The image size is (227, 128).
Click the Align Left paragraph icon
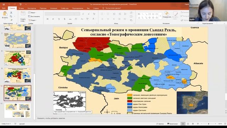(102, 19)
